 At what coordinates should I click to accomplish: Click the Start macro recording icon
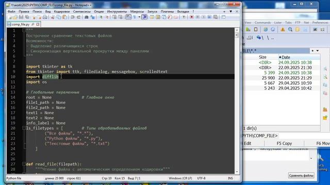click(191, 17)
